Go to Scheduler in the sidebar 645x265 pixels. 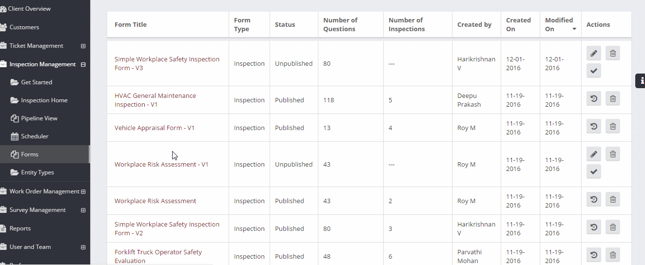[35, 136]
